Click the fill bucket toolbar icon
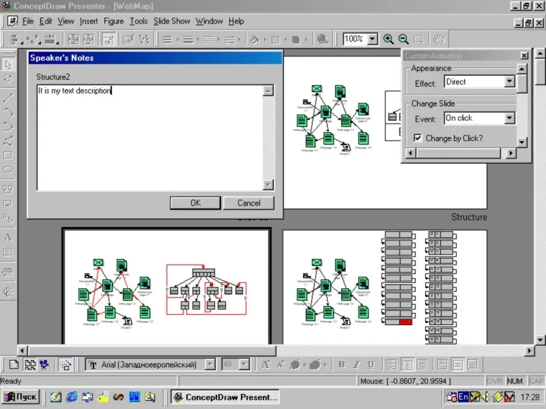This screenshot has height=409, width=546. click(255, 40)
